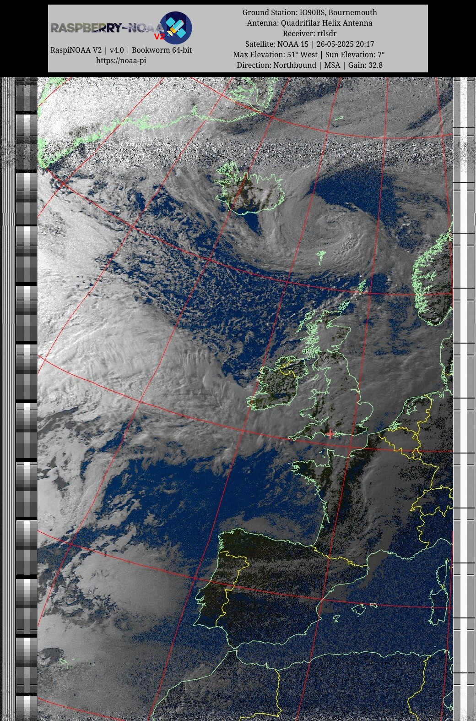
Task: Click the satellite emblem in the logo
Action: click(176, 27)
